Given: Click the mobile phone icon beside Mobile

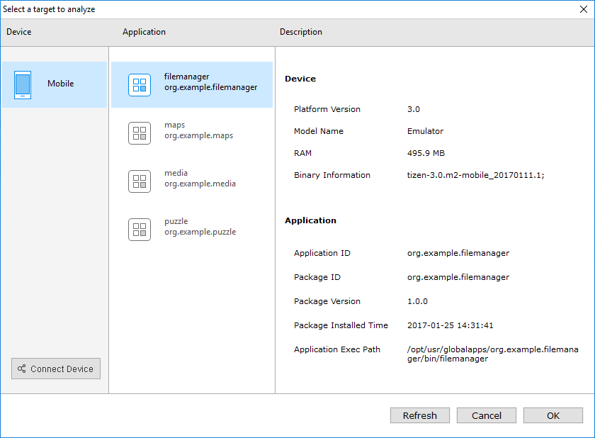Looking at the screenshot, I should pyautogui.click(x=22, y=84).
